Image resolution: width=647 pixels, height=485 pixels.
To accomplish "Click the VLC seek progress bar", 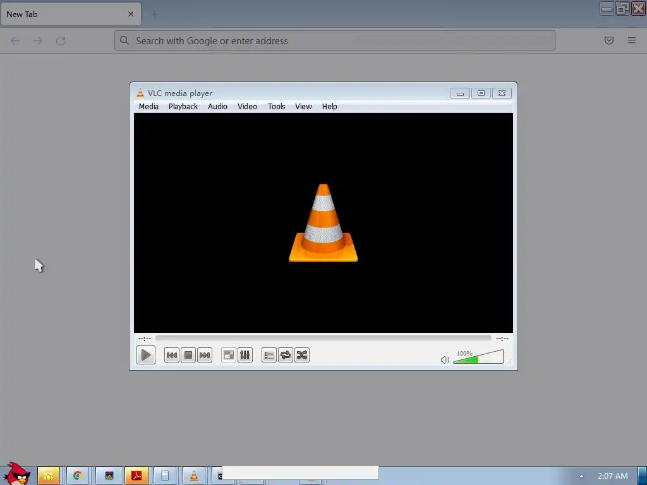I will (x=323, y=338).
